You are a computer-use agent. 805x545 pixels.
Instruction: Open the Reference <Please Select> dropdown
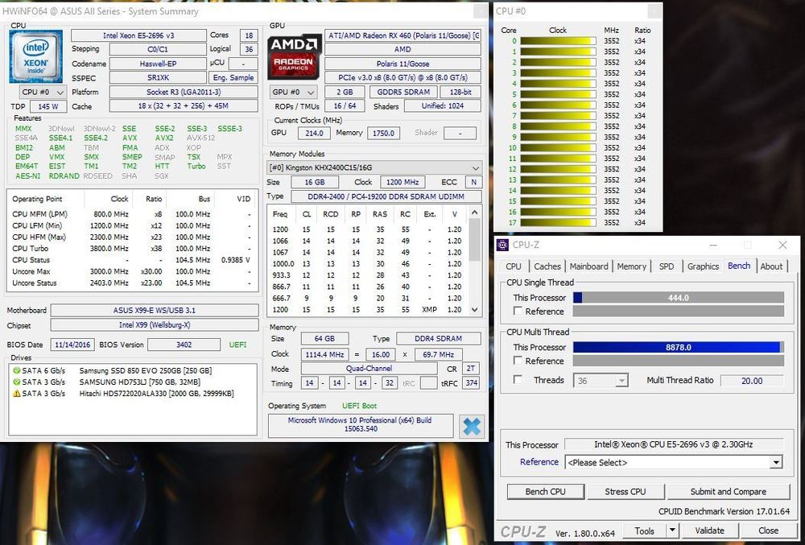click(674, 462)
